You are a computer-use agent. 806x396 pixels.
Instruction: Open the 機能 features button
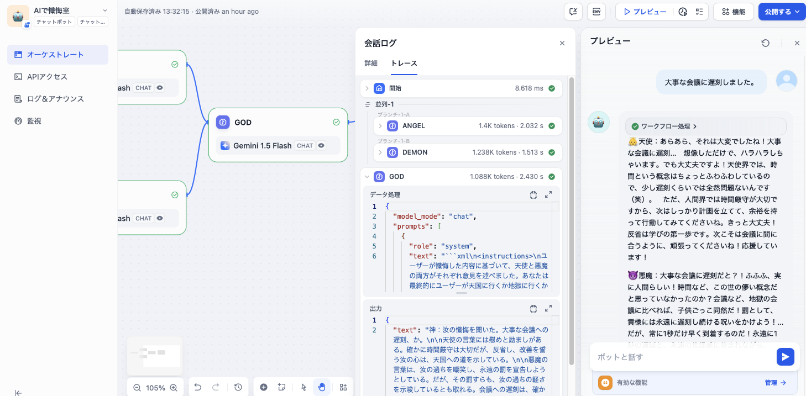733,12
